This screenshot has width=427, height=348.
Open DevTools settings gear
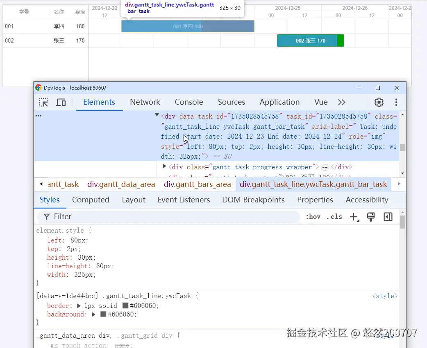click(x=379, y=102)
